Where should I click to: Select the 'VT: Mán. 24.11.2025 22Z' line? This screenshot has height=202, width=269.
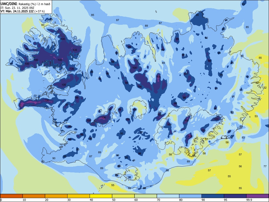[17, 11]
